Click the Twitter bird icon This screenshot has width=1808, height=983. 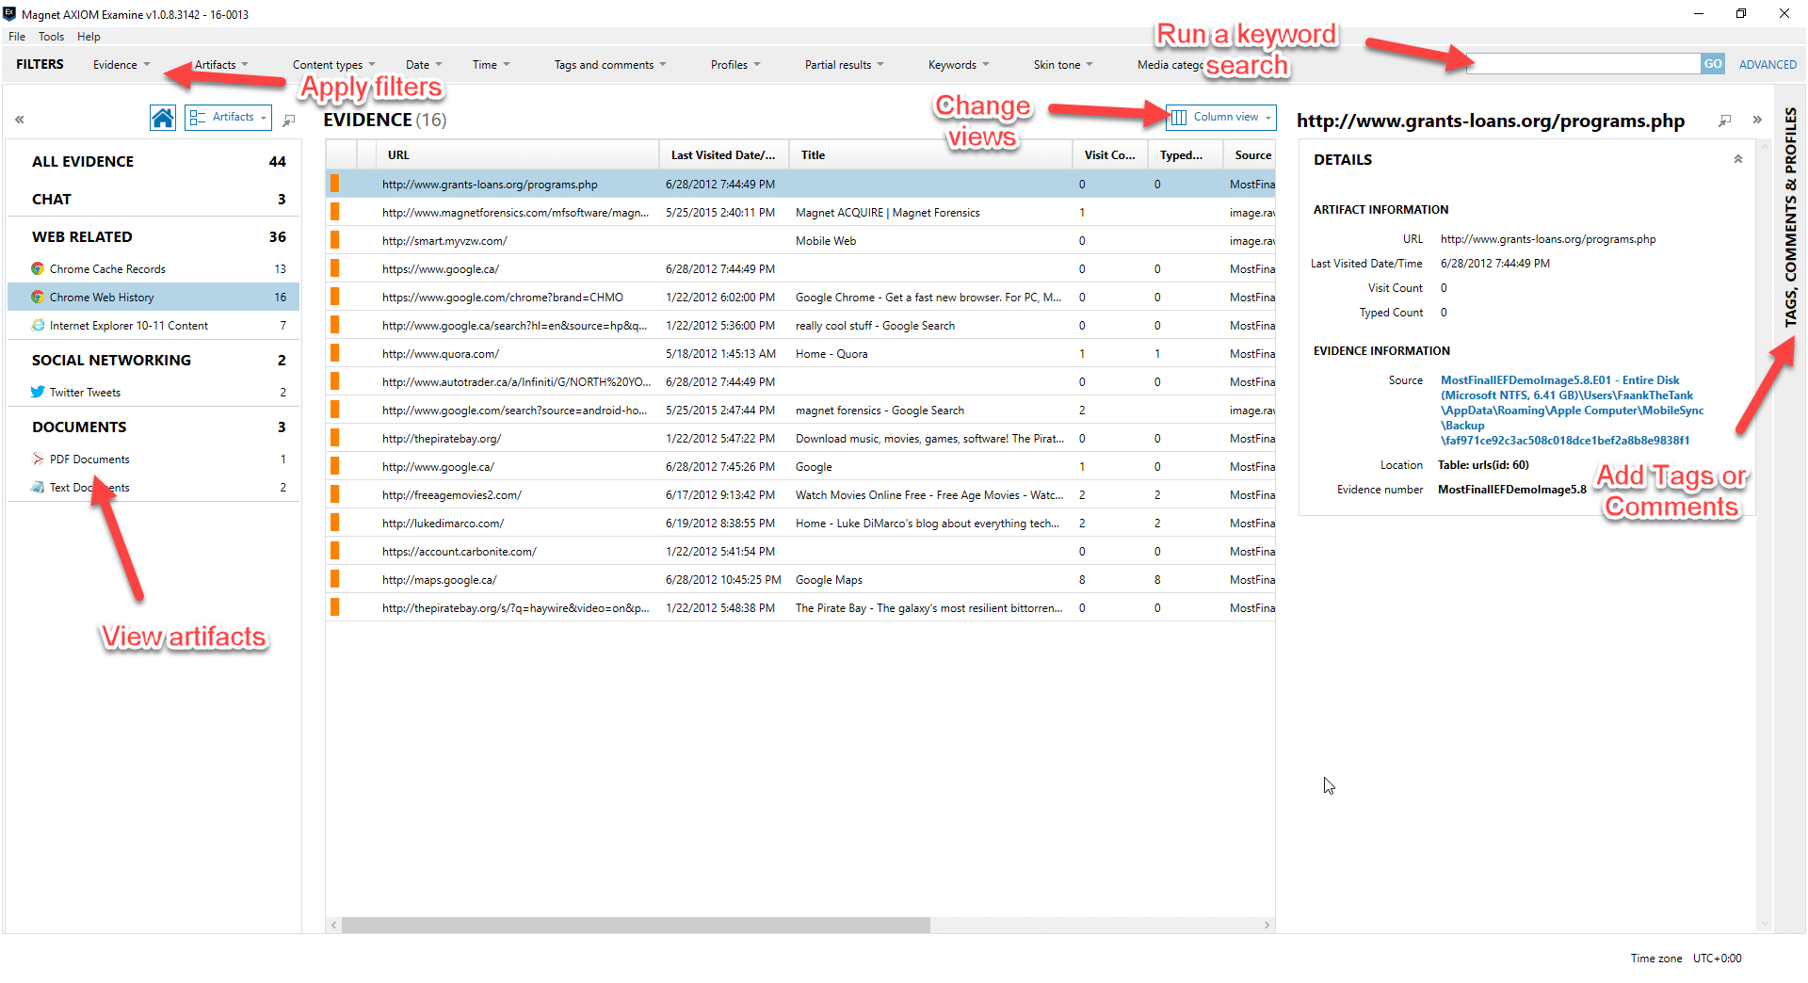[x=38, y=392]
